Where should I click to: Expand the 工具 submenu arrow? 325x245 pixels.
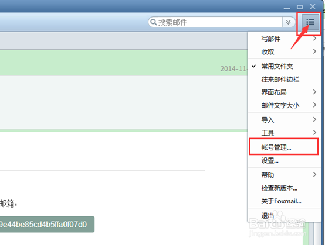point(314,132)
